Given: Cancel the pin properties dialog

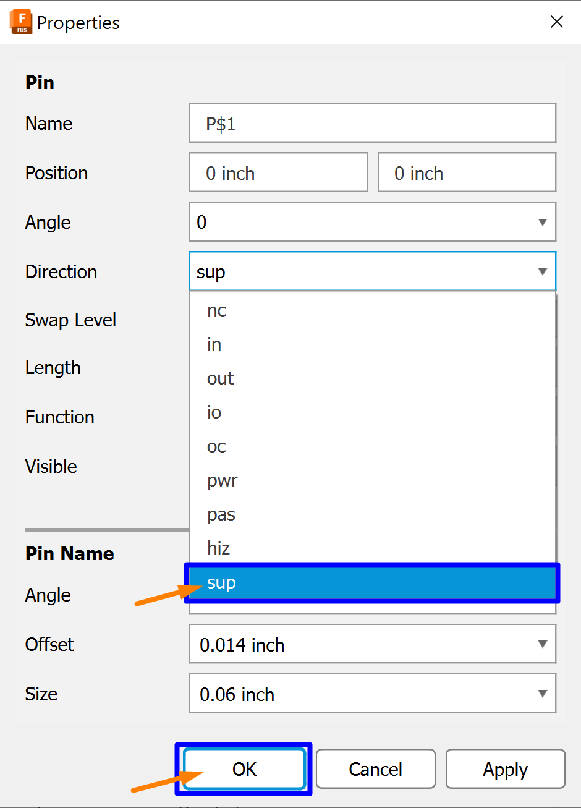Looking at the screenshot, I should tap(375, 768).
